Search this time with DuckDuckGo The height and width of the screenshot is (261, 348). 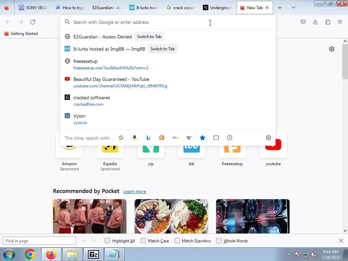[162, 138]
